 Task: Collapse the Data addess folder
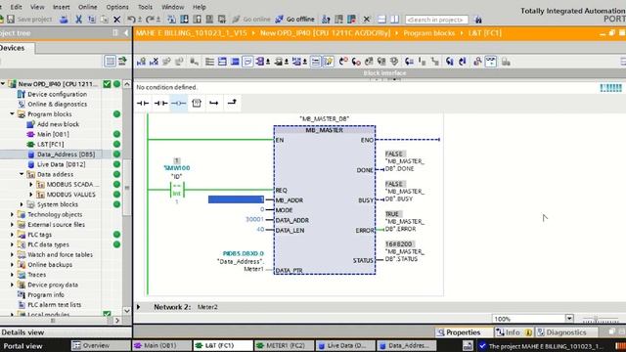click(22, 174)
